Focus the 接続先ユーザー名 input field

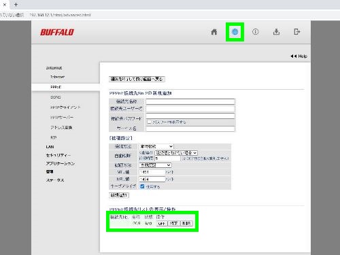point(190,109)
